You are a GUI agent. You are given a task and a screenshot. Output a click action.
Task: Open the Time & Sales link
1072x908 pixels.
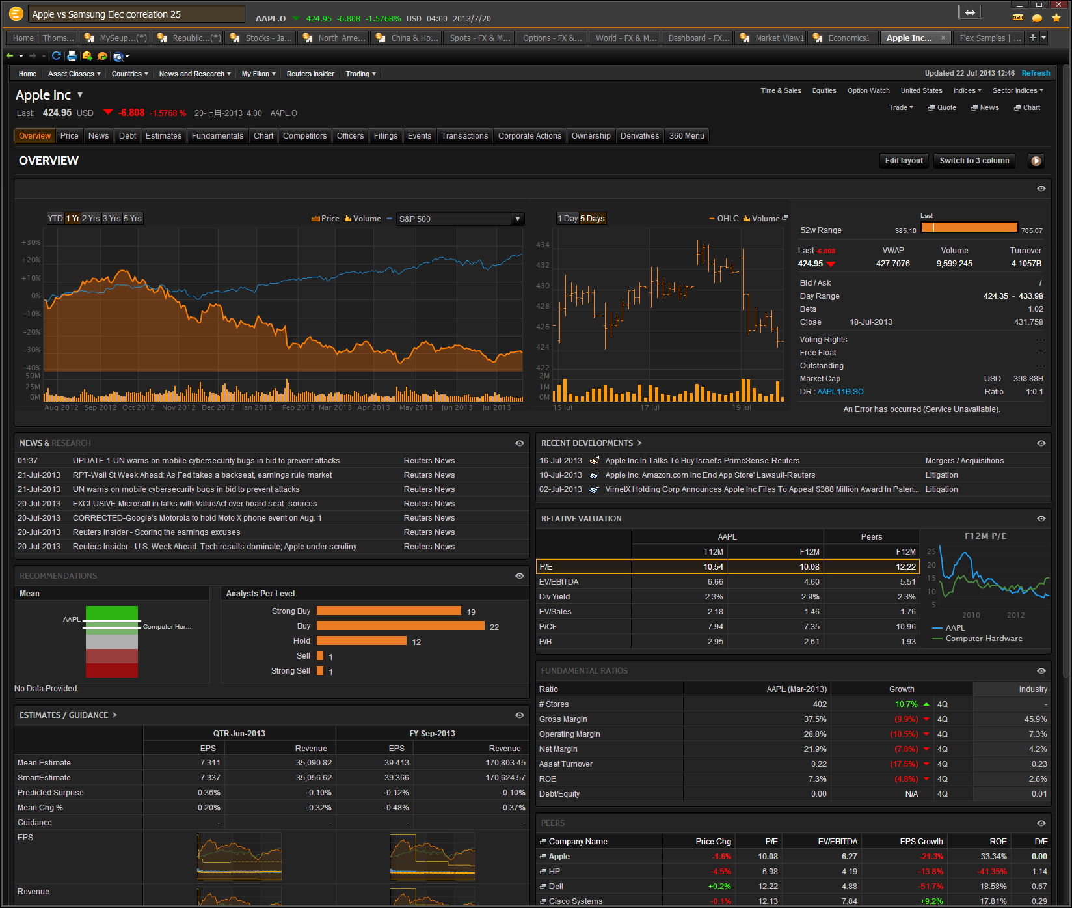(x=781, y=91)
